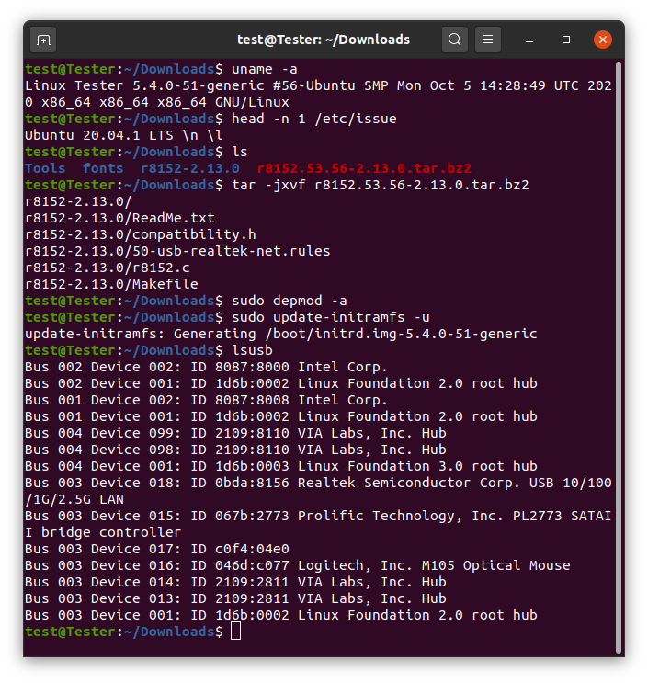Click the 'x86_64 GNU/Linux' output text

click(223, 102)
